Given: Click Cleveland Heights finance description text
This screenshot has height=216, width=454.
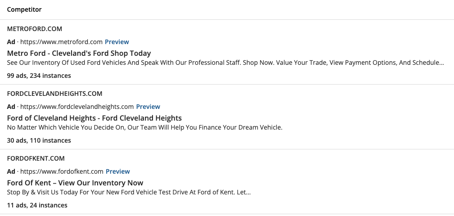Looking at the screenshot, I should 144,127.
